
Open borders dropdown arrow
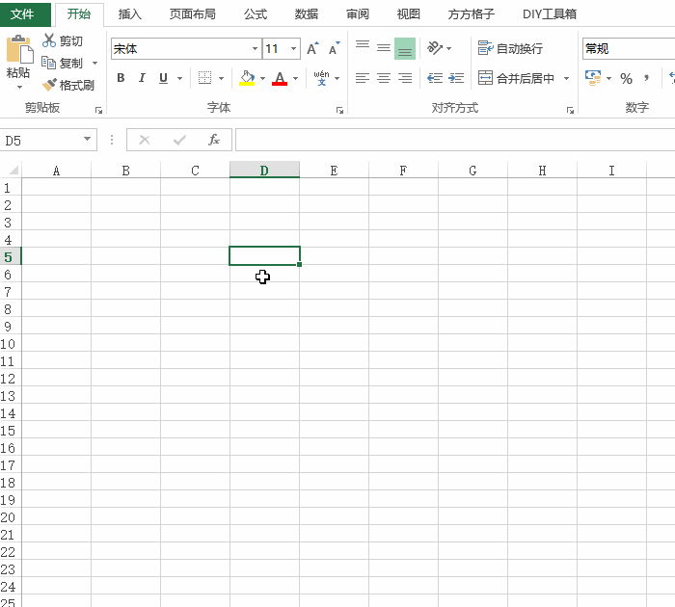tap(221, 78)
